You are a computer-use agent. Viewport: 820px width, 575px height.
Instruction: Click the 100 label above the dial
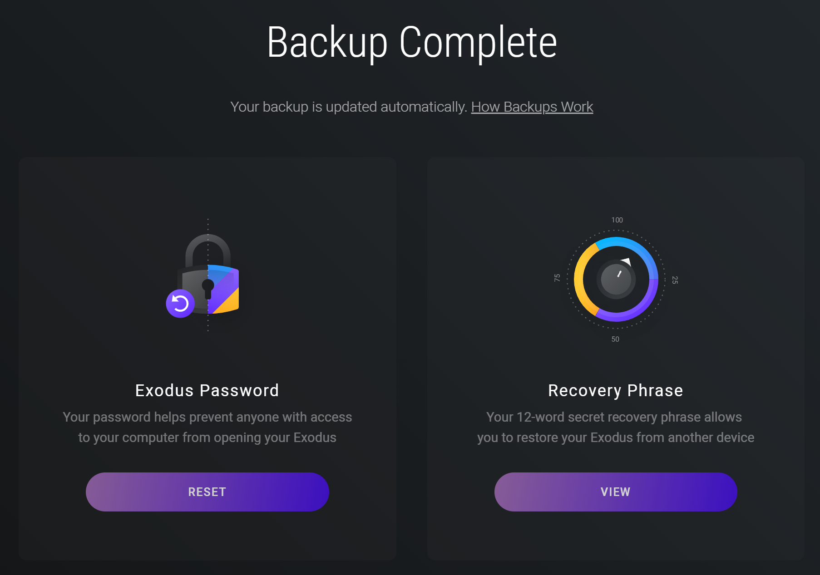(617, 220)
